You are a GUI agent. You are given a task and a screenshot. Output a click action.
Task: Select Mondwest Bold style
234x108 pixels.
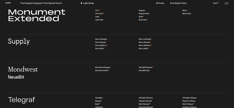(102, 70)
